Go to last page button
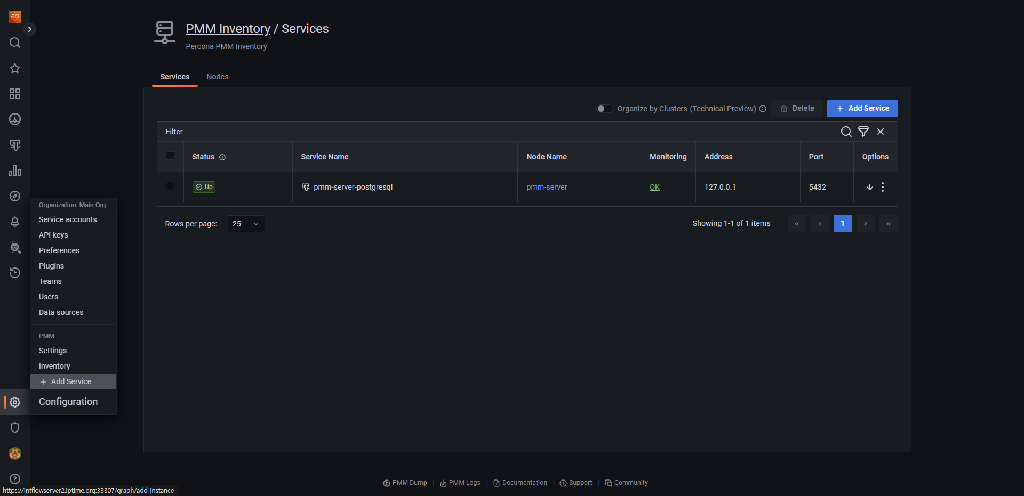1024x496 pixels. 889,224
